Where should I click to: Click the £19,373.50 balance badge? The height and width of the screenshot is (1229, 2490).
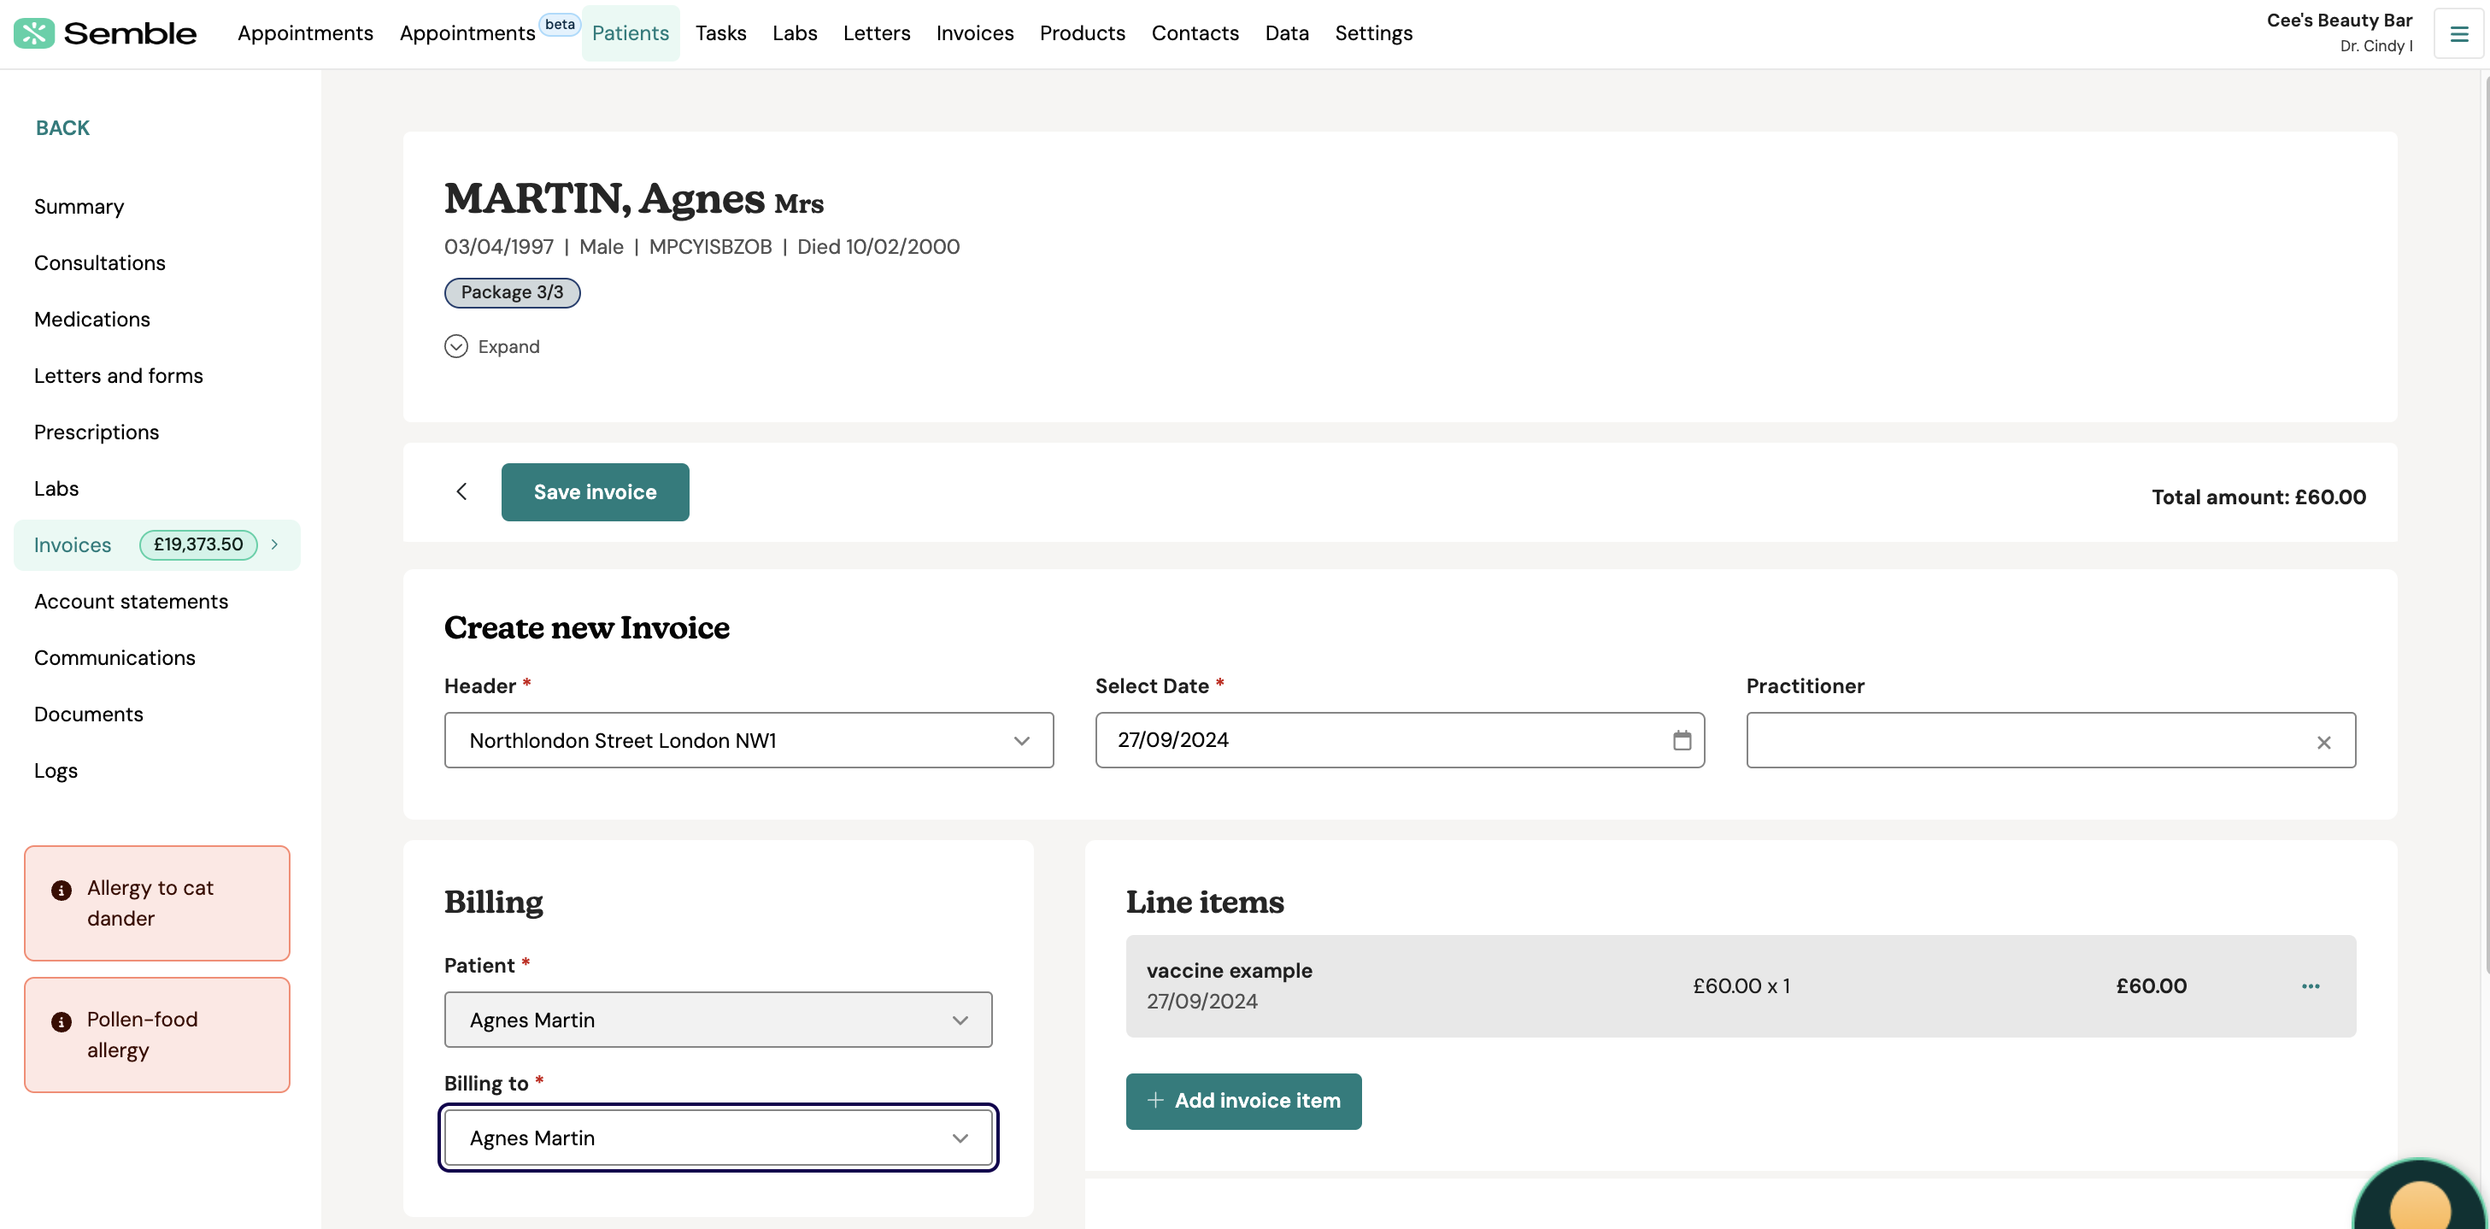click(x=198, y=544)
